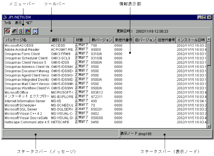Select the Groupmax Address Client row
Viewport: 214px width, 156px height.
click(105, 67)
